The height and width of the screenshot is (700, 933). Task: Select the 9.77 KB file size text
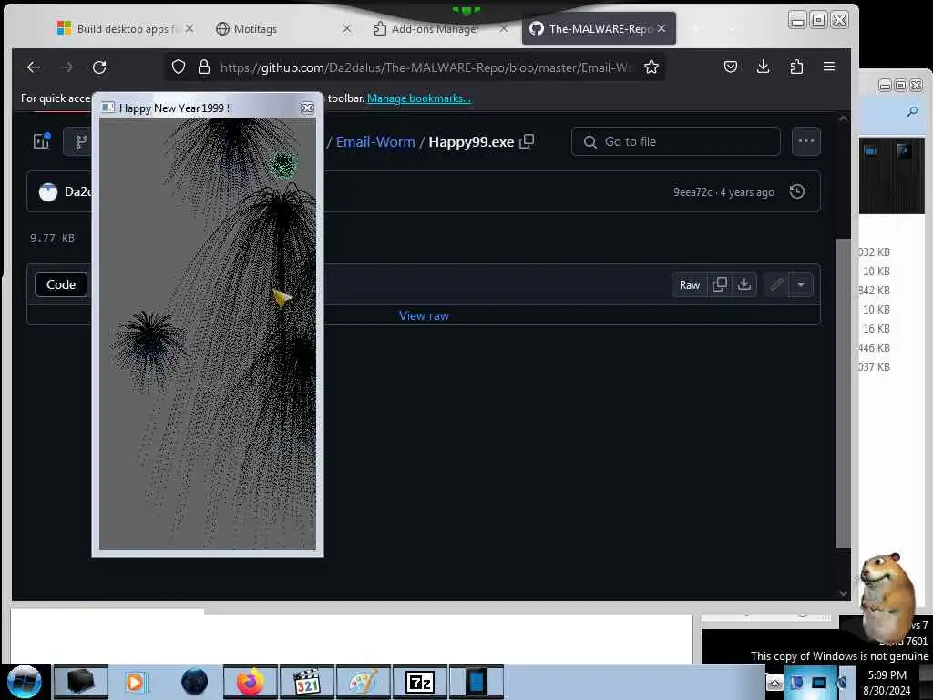(x=52, y=238)
